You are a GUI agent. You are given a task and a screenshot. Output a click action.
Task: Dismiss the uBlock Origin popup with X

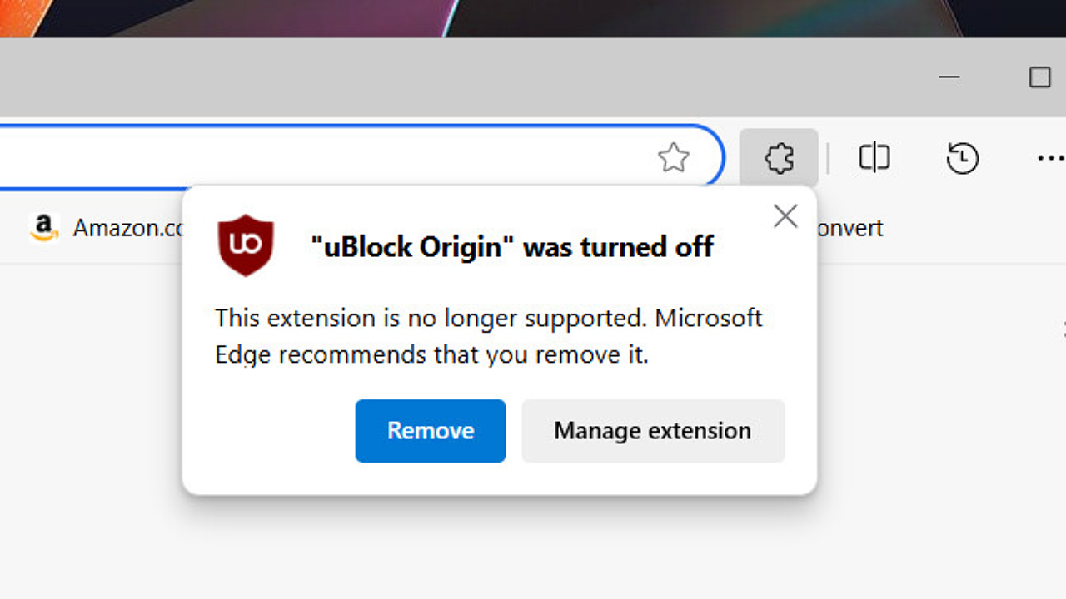coord(785,216)
